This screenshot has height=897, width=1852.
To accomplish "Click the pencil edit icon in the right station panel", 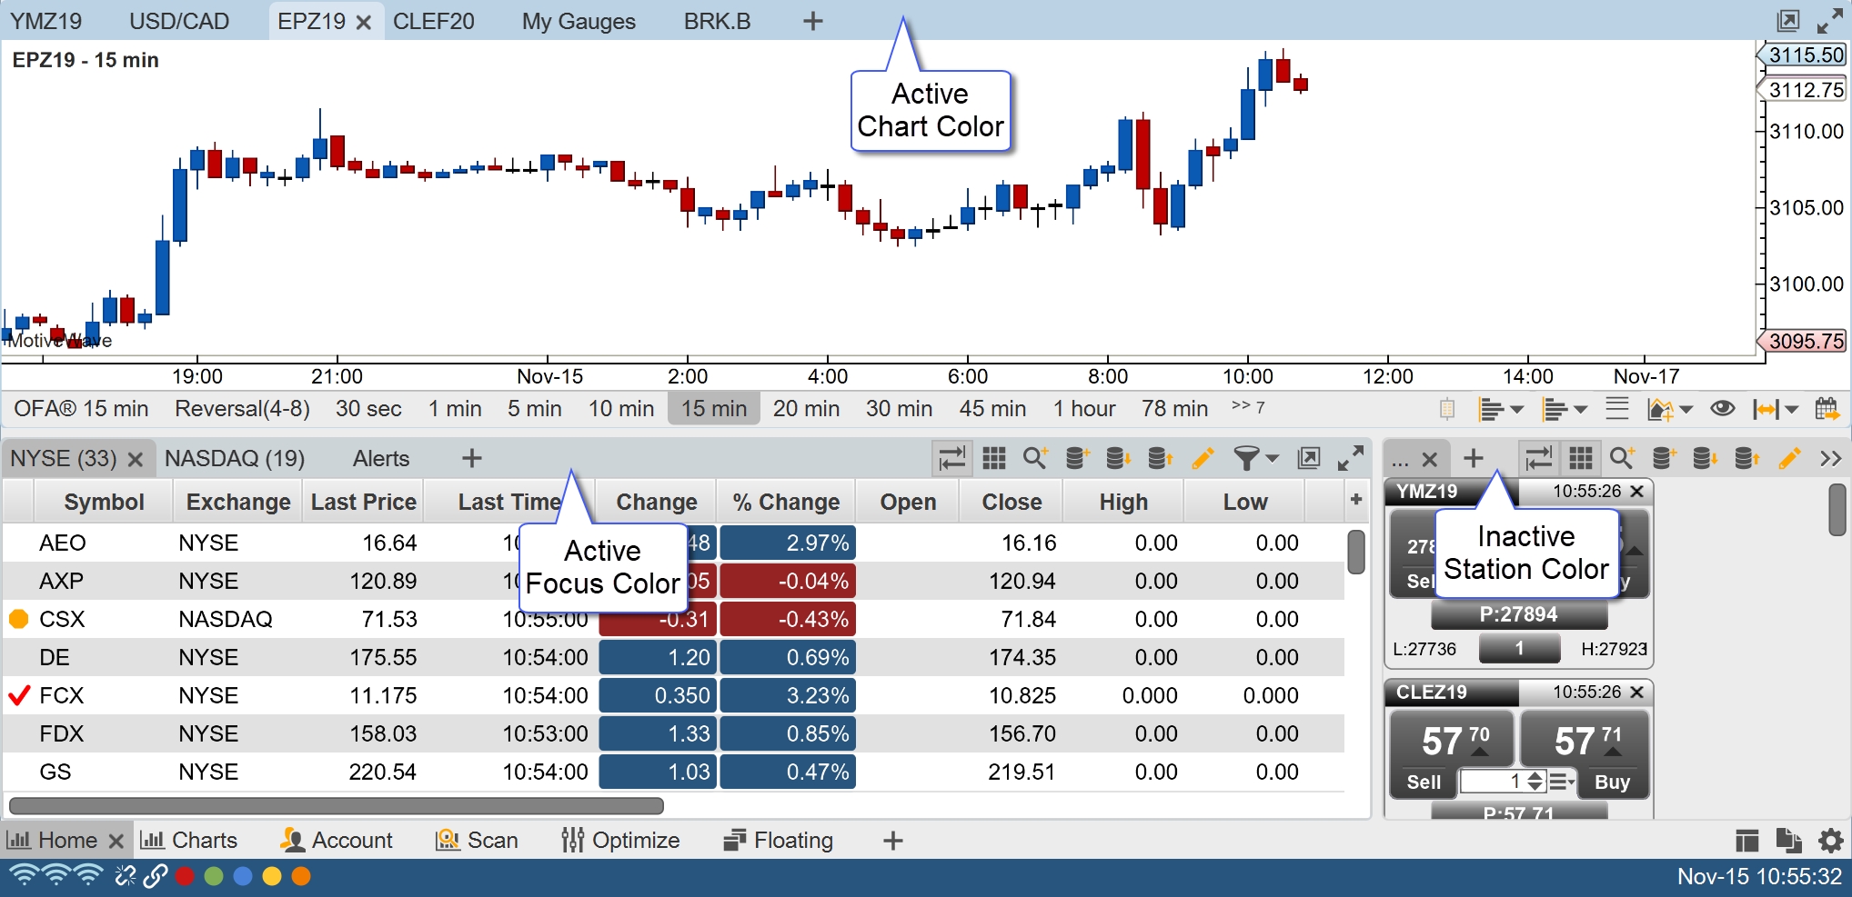I will pyautogui.click(x=1789, y=458).
